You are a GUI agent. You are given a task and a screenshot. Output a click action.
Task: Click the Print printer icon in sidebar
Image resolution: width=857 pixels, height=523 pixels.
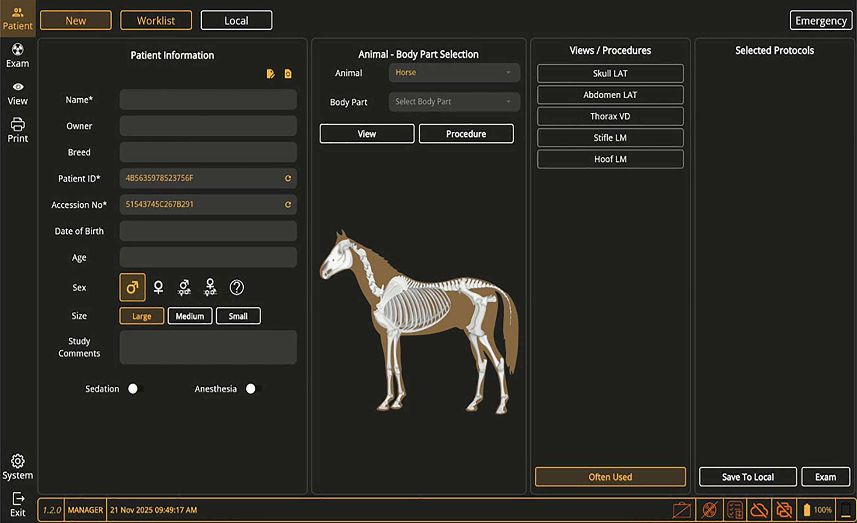pos(17,124)
